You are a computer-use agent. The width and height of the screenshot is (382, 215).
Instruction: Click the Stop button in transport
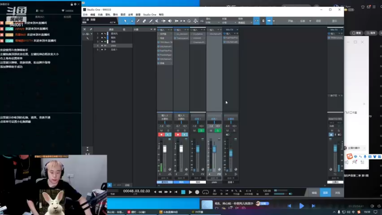pyautogui.click(x=183, y=192)
